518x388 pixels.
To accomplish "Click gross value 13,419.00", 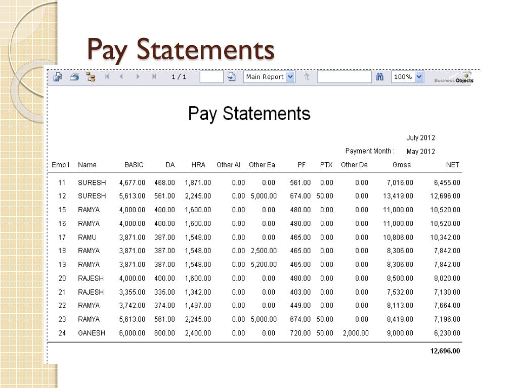I will (398, 196).
